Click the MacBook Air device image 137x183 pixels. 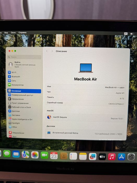(x=86, y=68)
